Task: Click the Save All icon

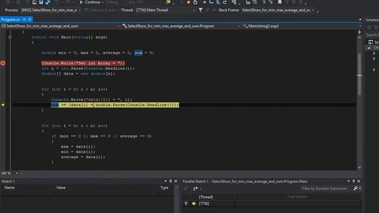Action: click(x=47, y=2)
